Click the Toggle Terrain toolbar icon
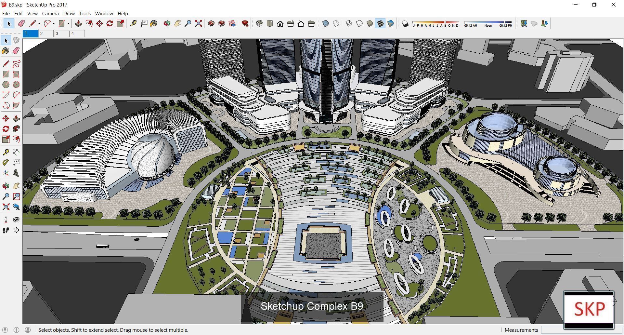 click(534, 23)
